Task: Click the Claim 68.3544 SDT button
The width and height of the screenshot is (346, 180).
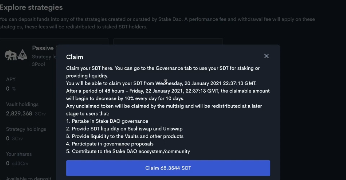Action: click(x=168, y=168)
